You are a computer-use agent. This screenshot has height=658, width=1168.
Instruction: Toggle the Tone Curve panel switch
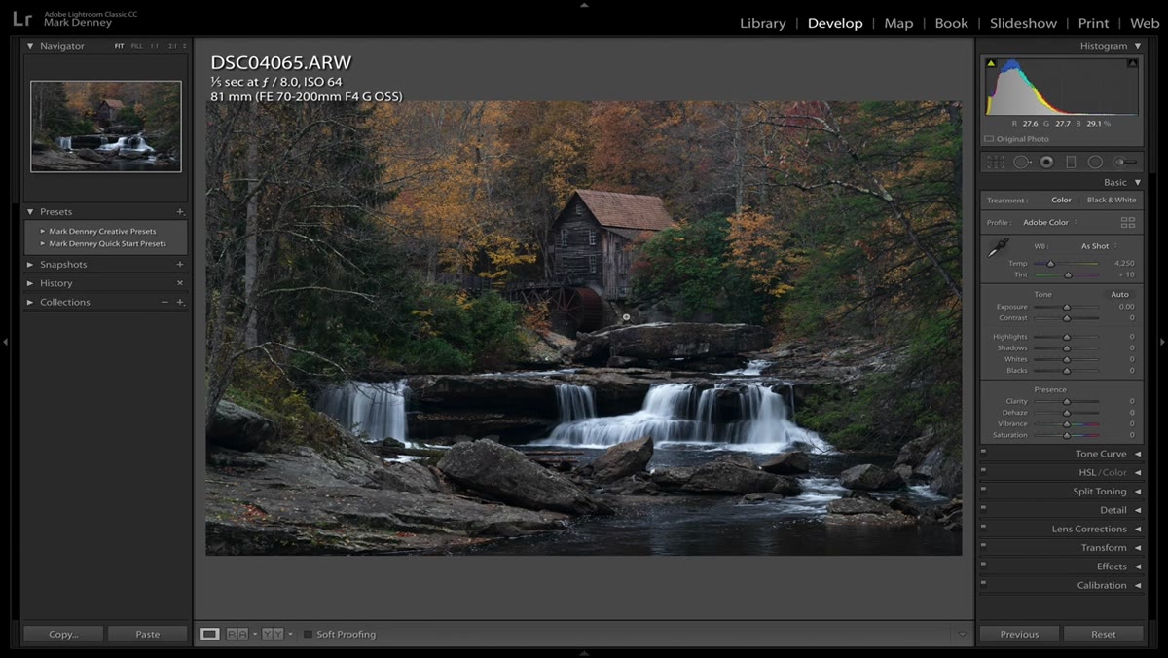point(984,454)
